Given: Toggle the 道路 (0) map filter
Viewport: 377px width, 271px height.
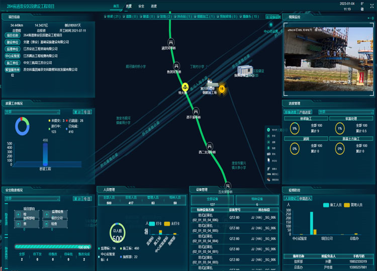Looking at the screenshot, I should (130, 17).
